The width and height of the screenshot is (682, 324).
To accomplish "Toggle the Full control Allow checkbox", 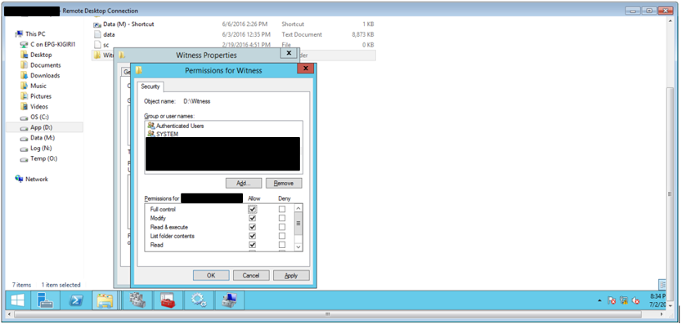I will pyautogui.click(x=252, y=210).
